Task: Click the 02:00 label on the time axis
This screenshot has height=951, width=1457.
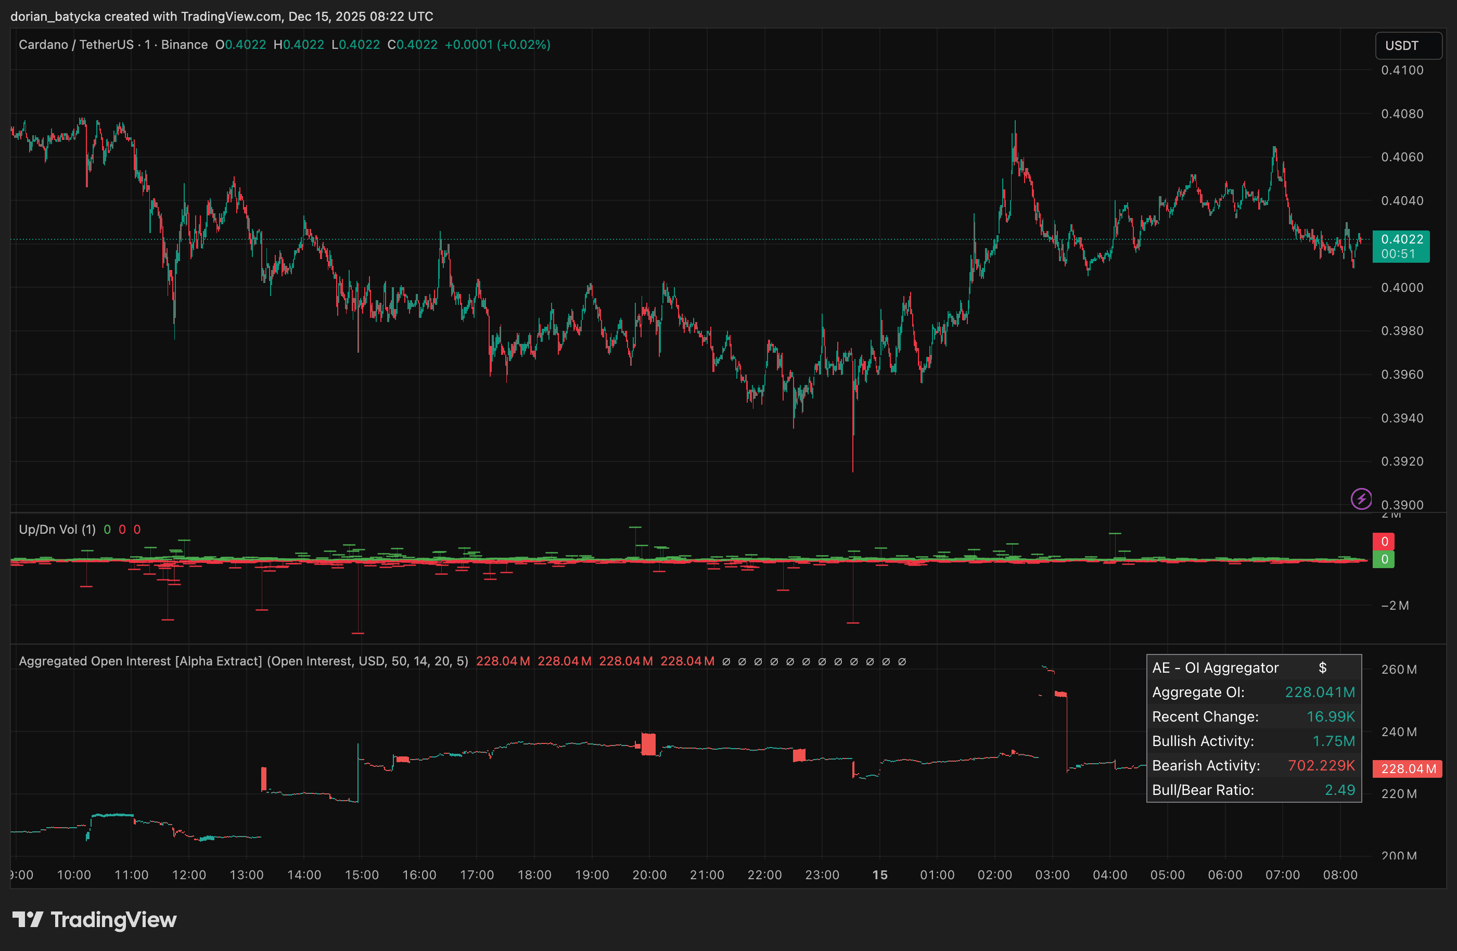Action: pos(994,875)
